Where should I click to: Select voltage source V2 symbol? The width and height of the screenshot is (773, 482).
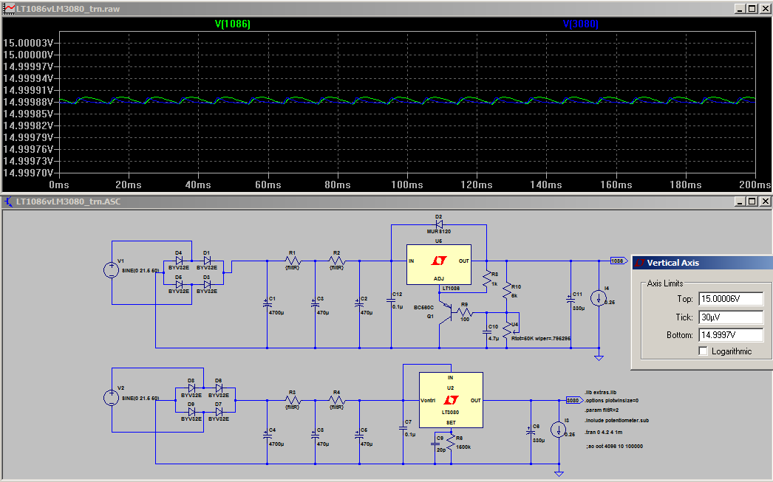click(x=112, y=397)
